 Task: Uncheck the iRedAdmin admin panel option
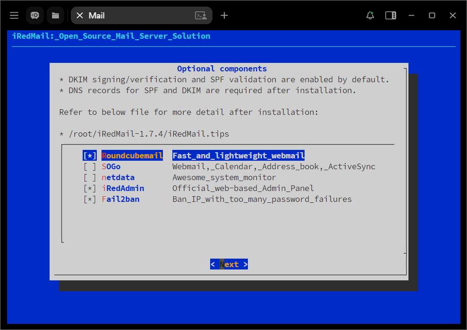89,188
